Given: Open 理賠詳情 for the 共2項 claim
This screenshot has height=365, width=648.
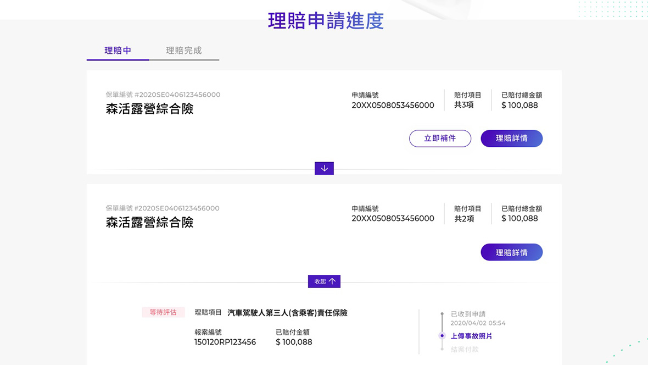Looking at the screenshot, I should point(511,252).
